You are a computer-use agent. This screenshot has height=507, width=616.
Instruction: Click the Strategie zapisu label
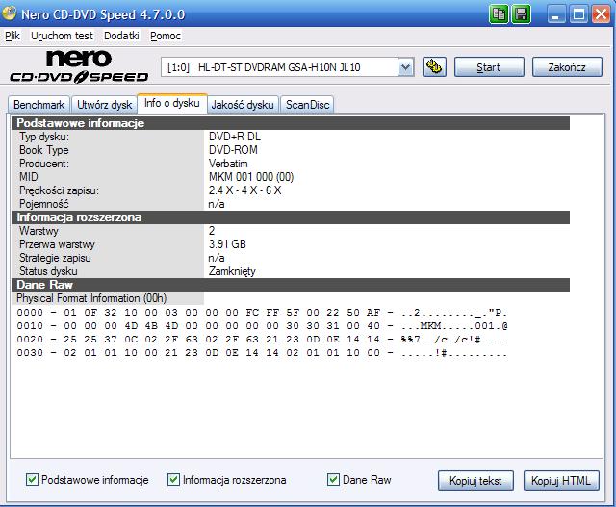pos(55,258)
